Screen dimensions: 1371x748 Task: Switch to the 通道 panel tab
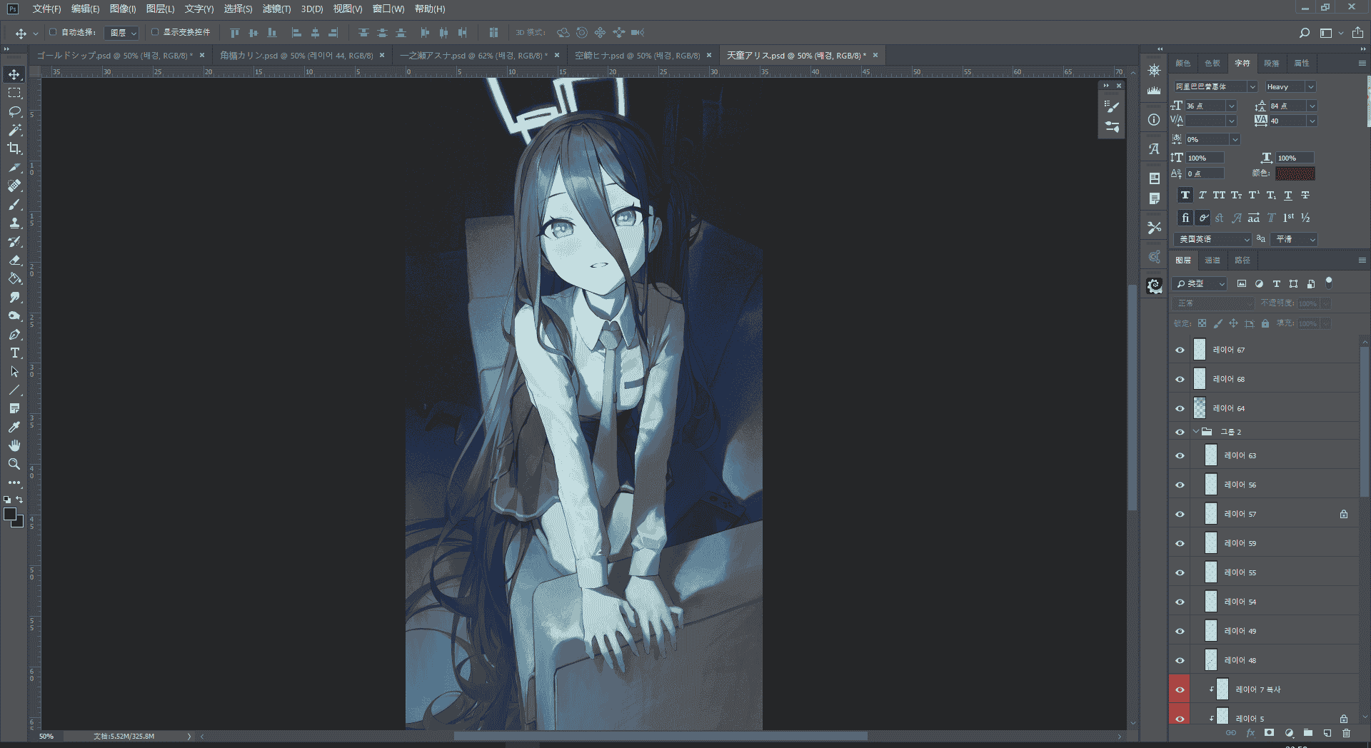1212,261
